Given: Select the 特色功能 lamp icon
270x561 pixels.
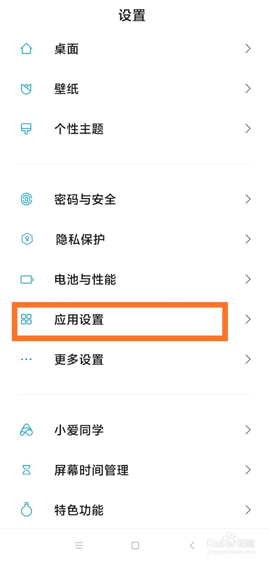Looking at the screenshot, I should (x=26, y=510).
